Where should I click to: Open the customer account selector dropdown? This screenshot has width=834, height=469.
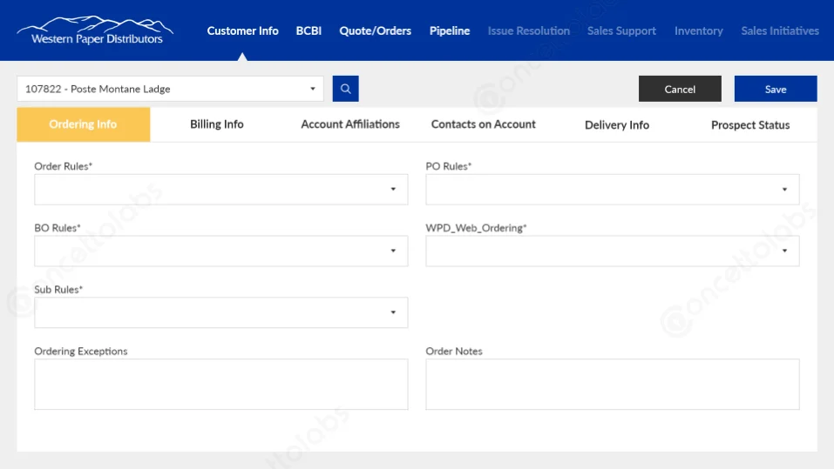pyautogui.click(x=170, y=89)
